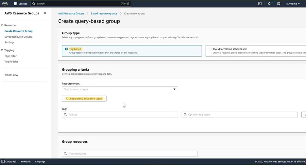Select CloudFormation stack based radio option
306x165 pixels.
tap(210, 49)
